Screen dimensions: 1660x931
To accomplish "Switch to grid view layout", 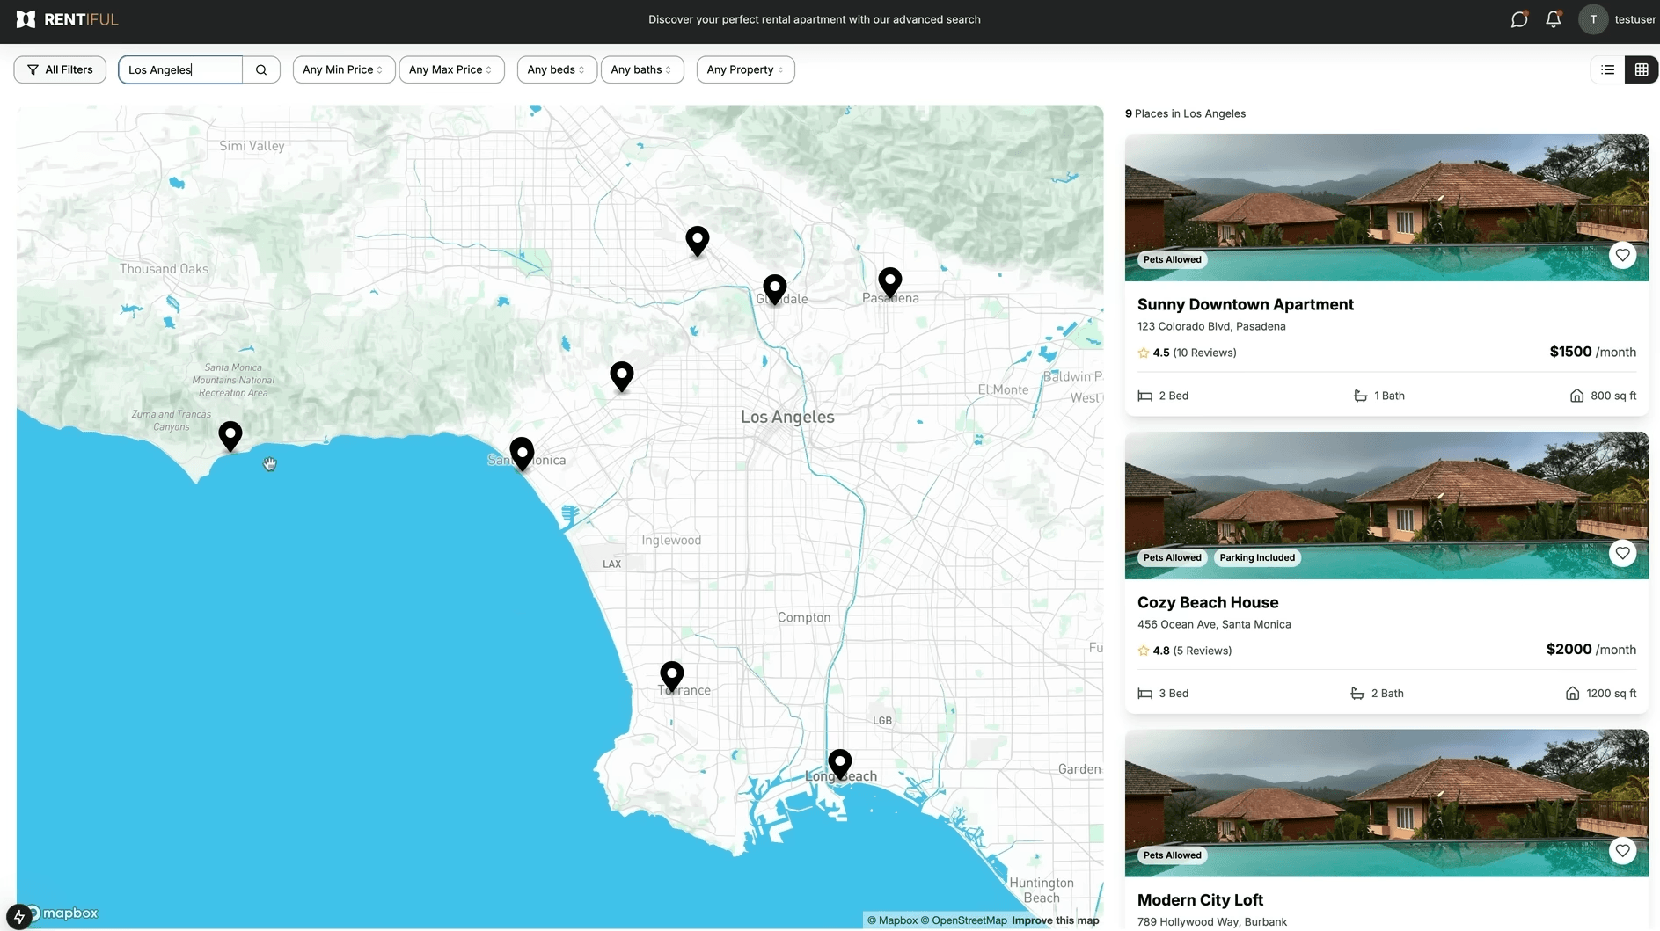I will tap(1642, 69).
